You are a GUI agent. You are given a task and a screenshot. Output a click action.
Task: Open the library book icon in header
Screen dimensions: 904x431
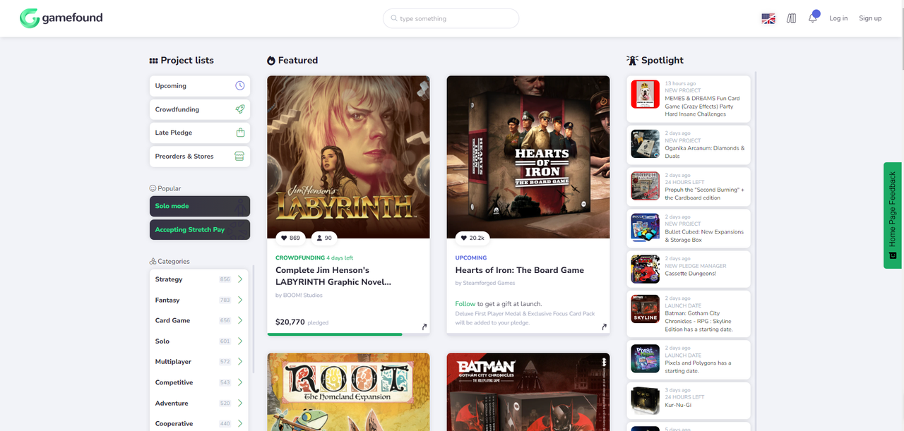(791, 18)
